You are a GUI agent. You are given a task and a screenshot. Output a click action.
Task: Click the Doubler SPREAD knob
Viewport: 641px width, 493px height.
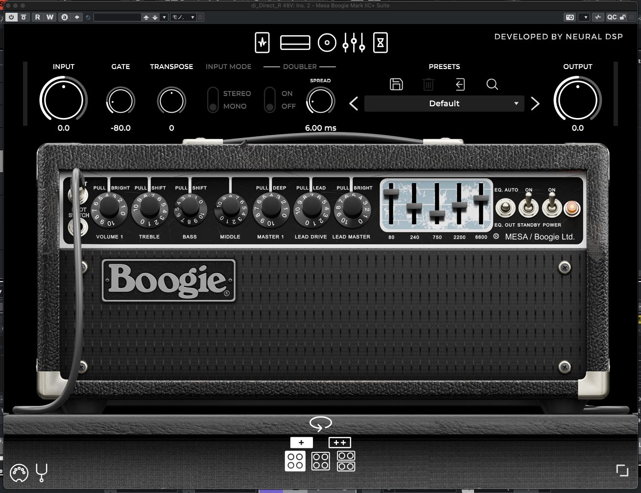click(321, 101)
